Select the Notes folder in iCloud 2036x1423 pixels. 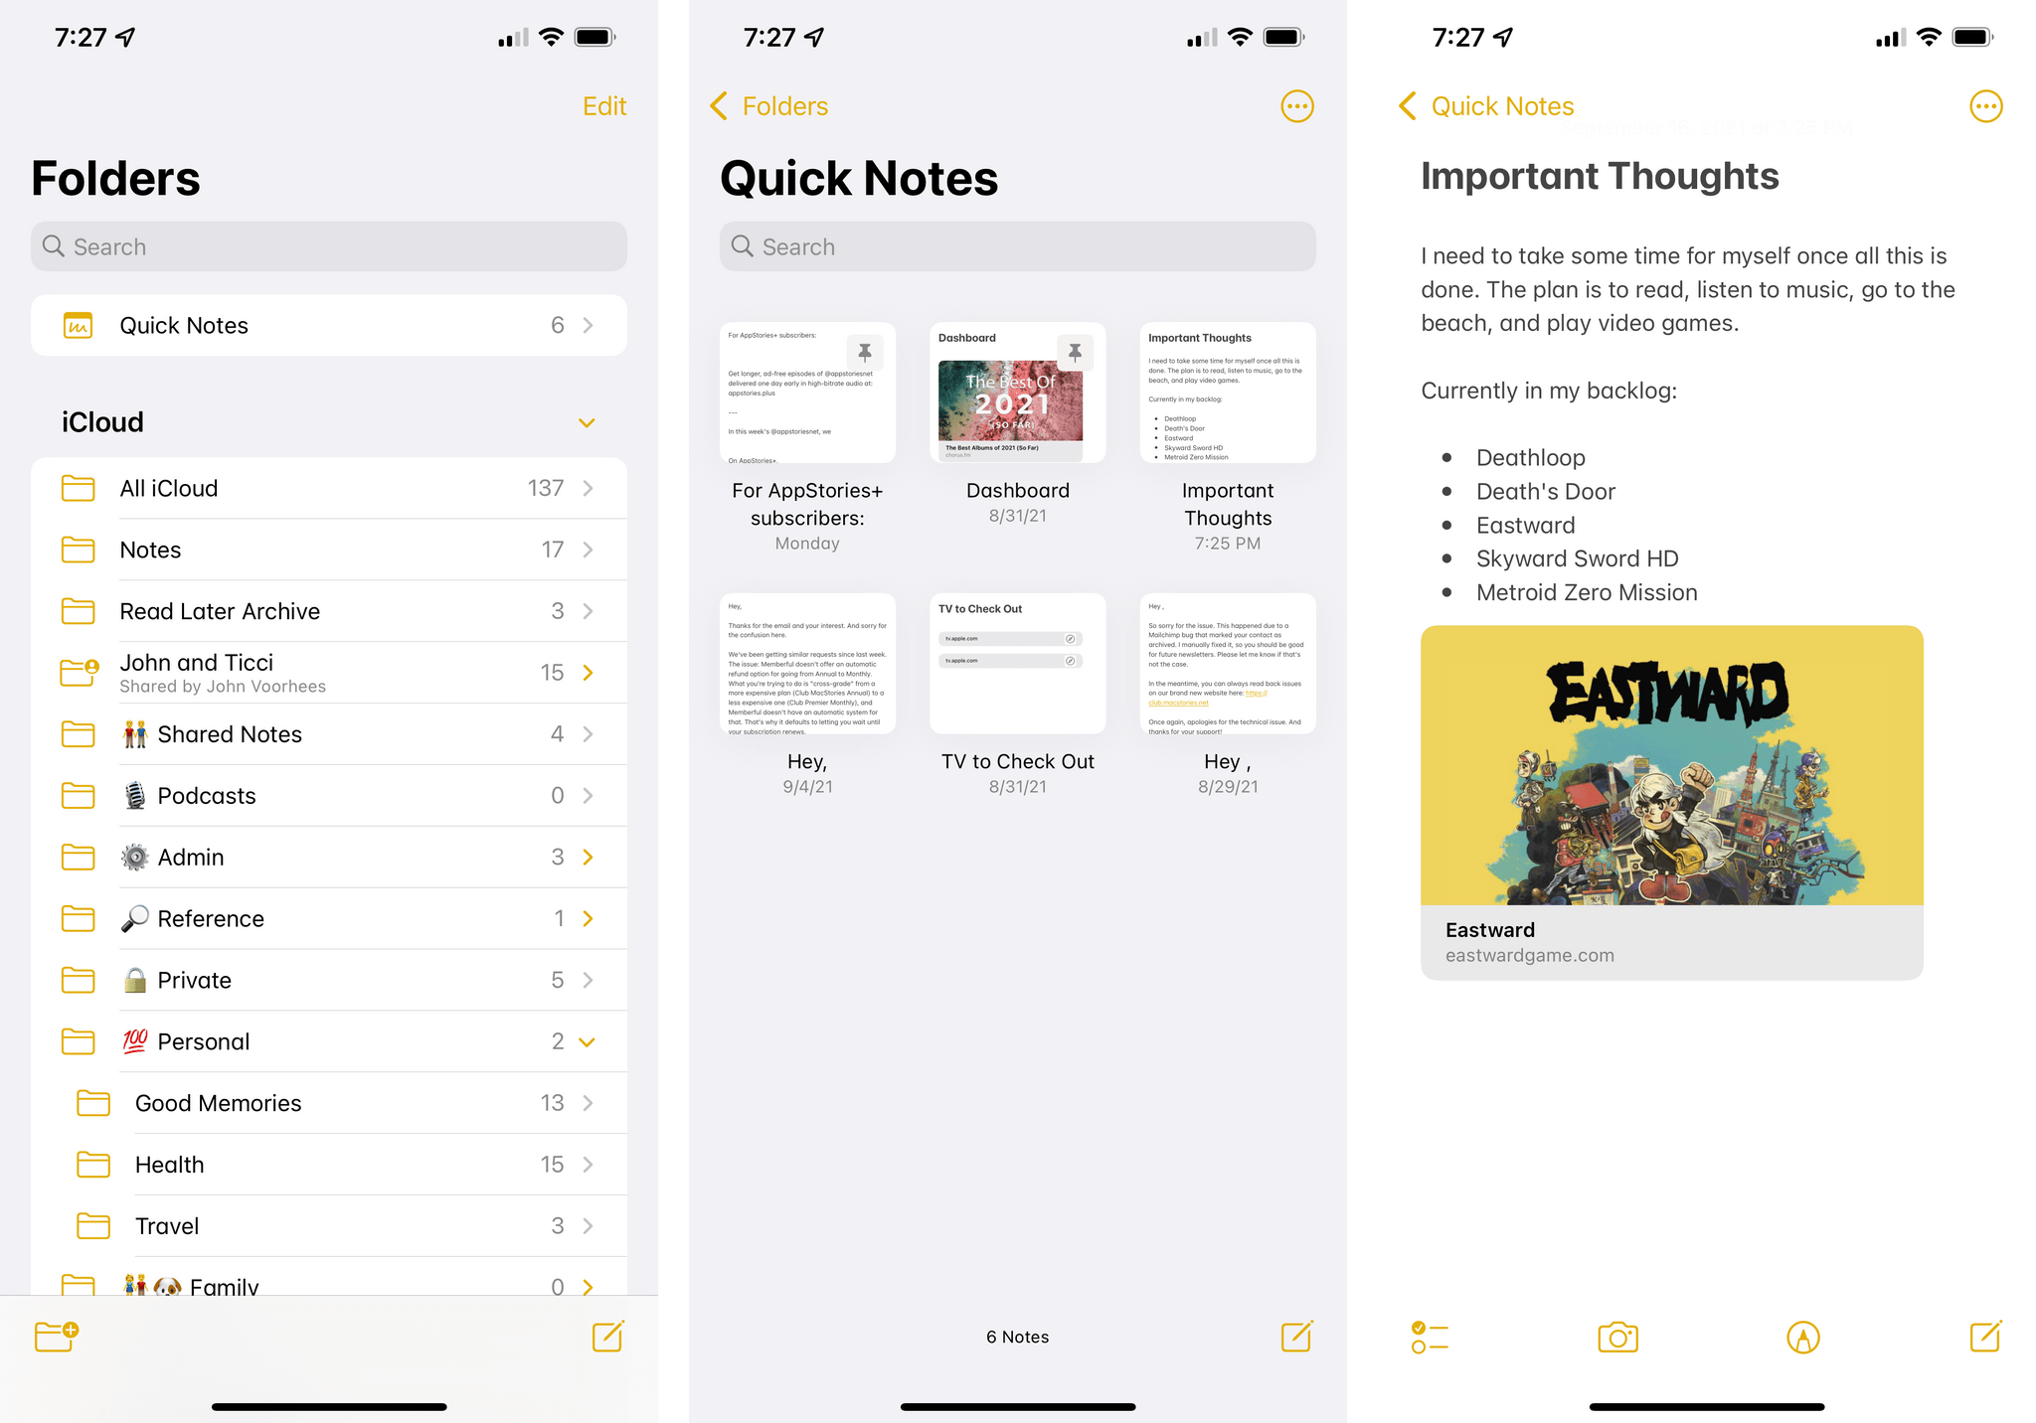(x=329, y=550)
